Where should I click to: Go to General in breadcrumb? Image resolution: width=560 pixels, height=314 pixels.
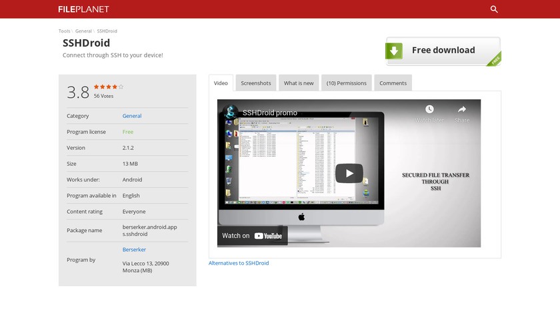pos(83,31)
